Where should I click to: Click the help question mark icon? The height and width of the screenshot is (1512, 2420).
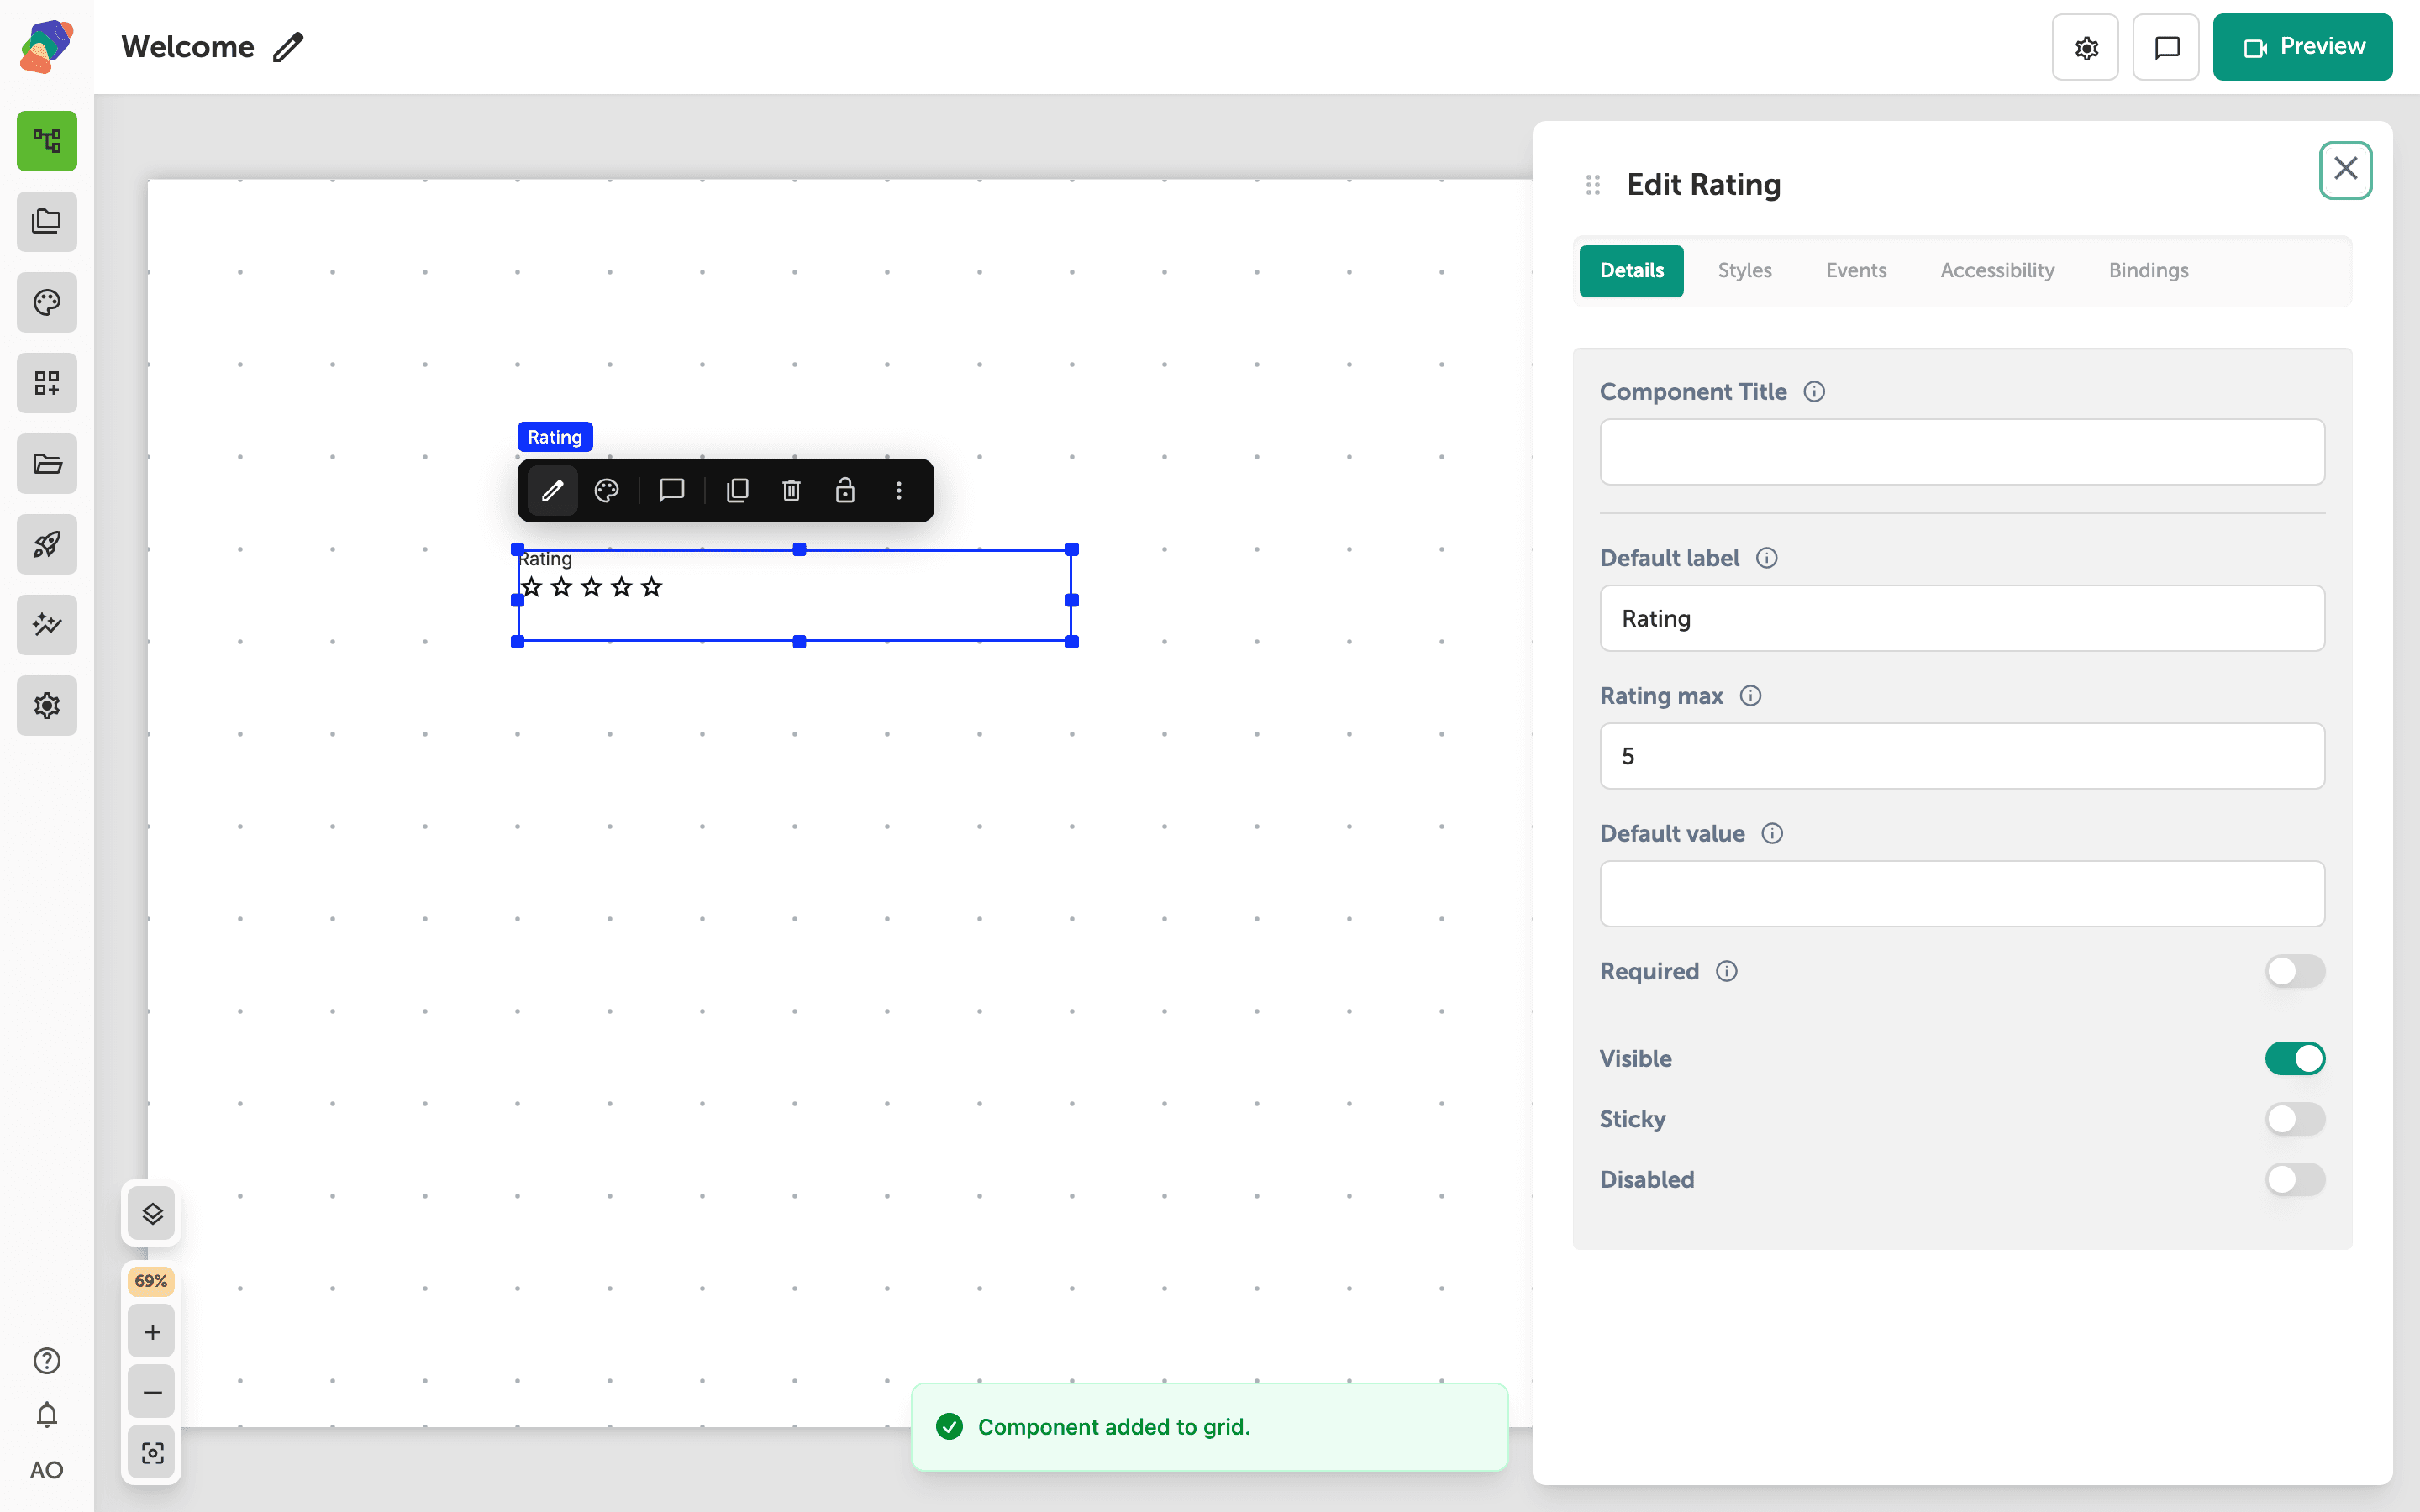coord(47,1361)
